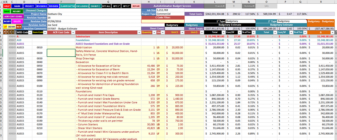This screenshot has width=337, height=140.
Task: Move the row with the DOWN button
Action: (x=12, y=27)
